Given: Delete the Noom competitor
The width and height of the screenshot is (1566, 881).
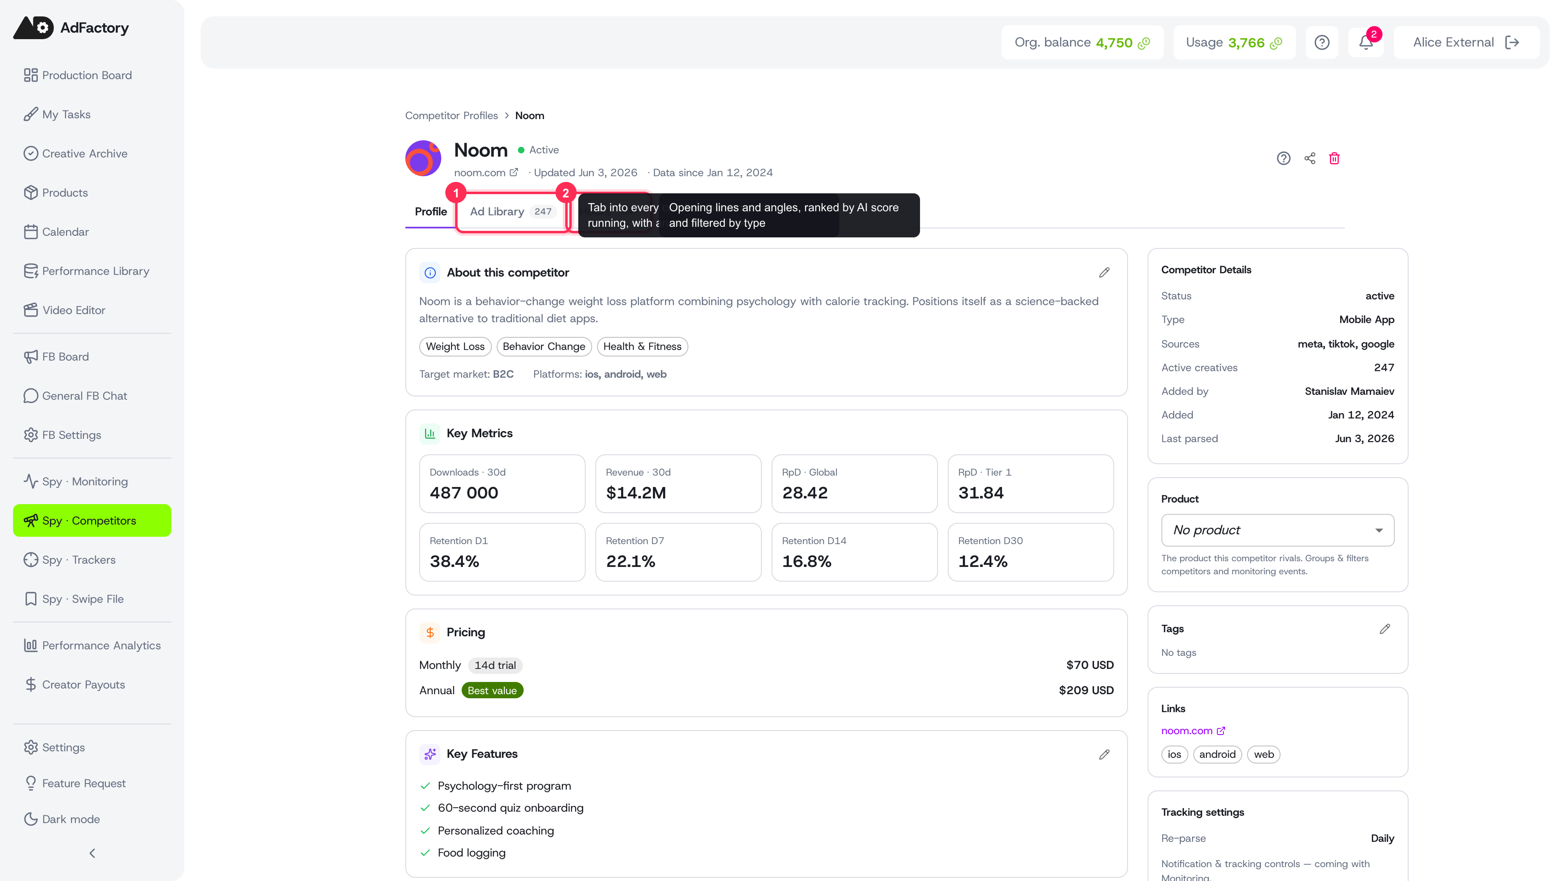Looking at the screenshot, I should 1334,158.
